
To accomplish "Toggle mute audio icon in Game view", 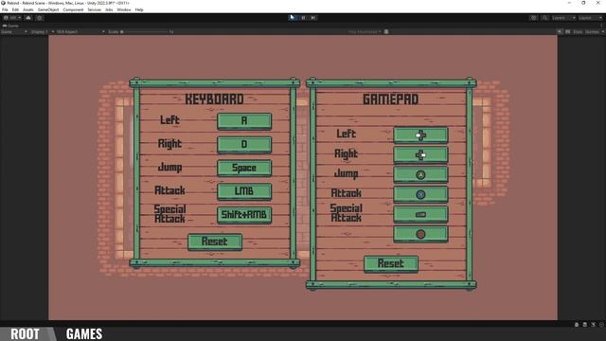I will click(x=560, y=31).
